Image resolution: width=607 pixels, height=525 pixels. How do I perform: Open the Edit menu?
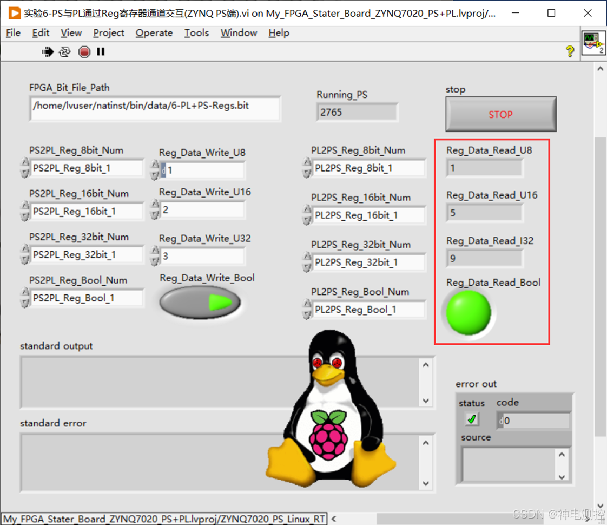point(40,33)
